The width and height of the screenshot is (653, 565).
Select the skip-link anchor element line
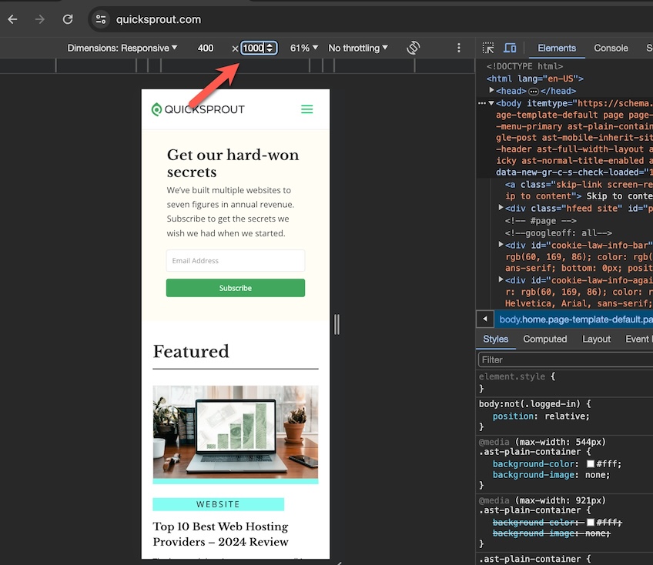pos(579,190)
